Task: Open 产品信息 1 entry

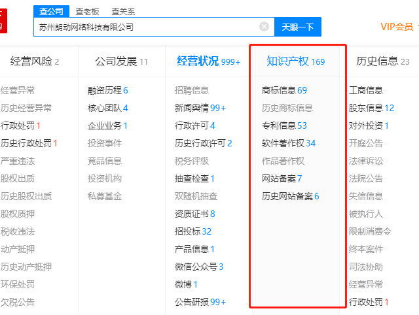Action: tap(194, 249)
